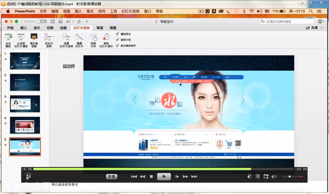
Task: Click 从当前幻灯片播放 slideshow icon
Action: [x=21, y=37]
